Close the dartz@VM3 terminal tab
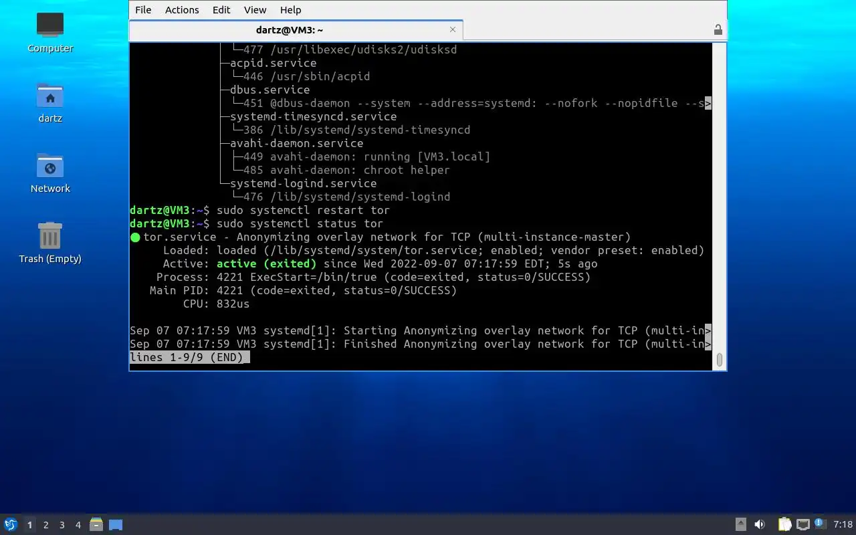Viewport: 856px width, 535px height. click(x=453, y=29)
